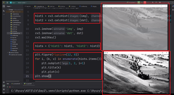Open the Structure tool window icon
Viewport: 174px width, 95px height.
tap(4, 11)
